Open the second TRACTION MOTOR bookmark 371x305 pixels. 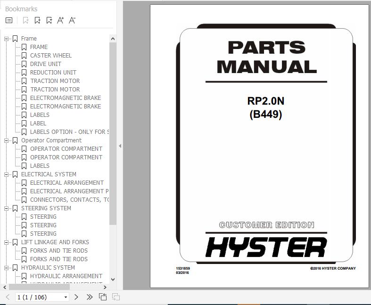[55, 90]
